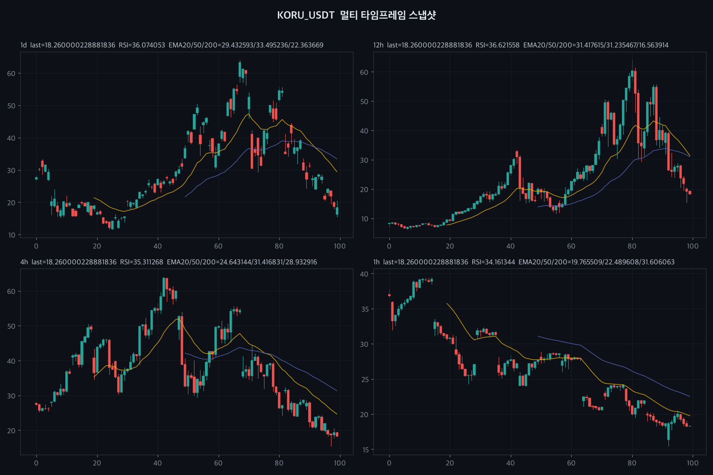Select the 1h chart header with RSI=34.161344
This screenshot has height=475, width=713.
524,262
